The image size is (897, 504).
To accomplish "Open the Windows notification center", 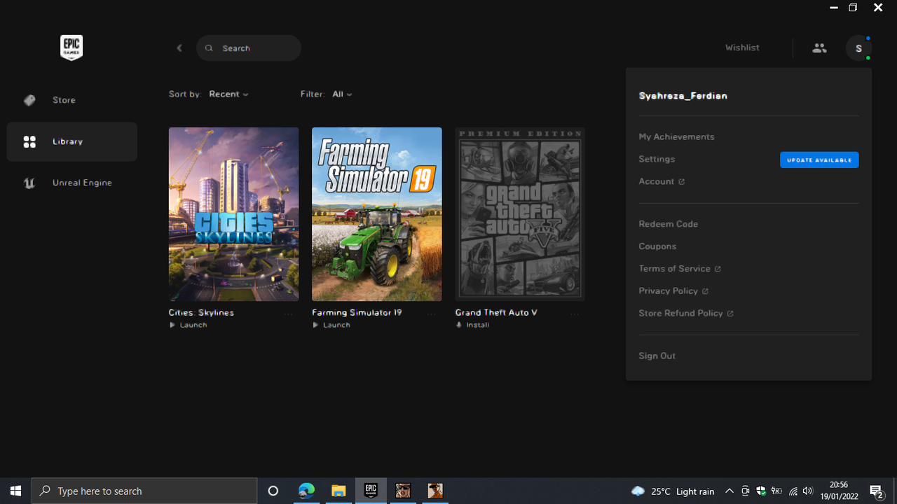I will pos(877,491).
